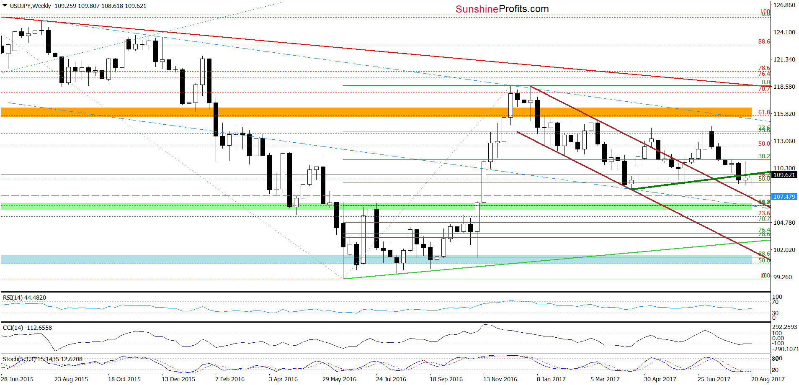This screenshot has width=799, height=385.
Task: Click the 121.340 price axis label
Action: click(784, 59)
